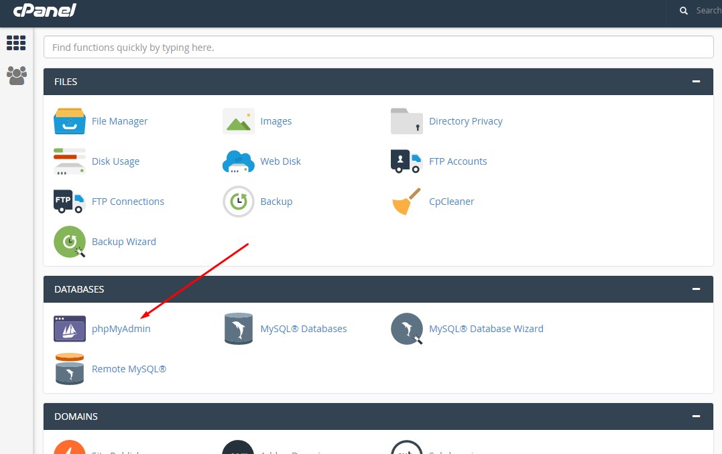
Task: Open the Web Disk cloud icon
Action: click(239, 161)
